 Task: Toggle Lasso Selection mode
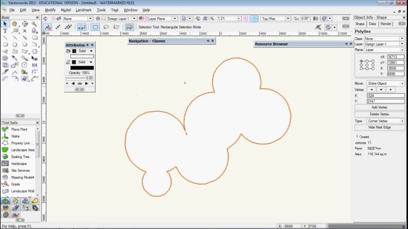coord(106,27)
